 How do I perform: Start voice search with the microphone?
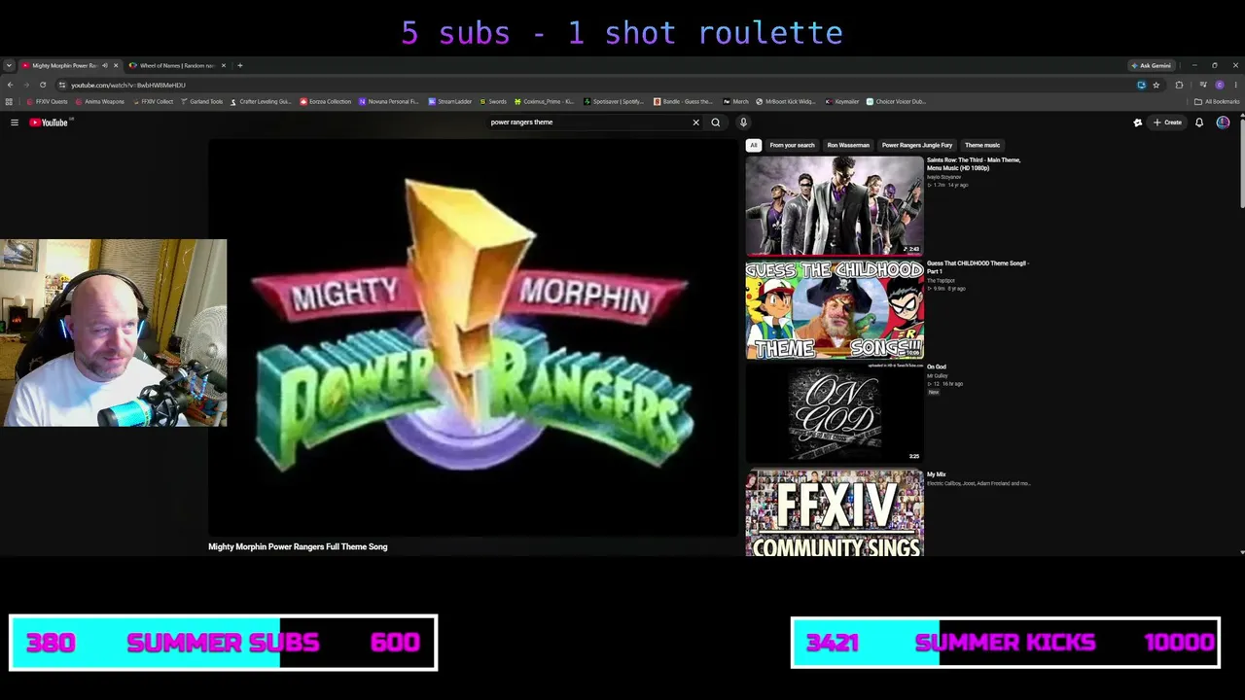(743, 122)
